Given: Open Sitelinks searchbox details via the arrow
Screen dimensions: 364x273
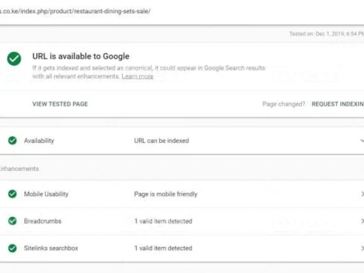Looking at the screenshot, I should coord(363,248).
